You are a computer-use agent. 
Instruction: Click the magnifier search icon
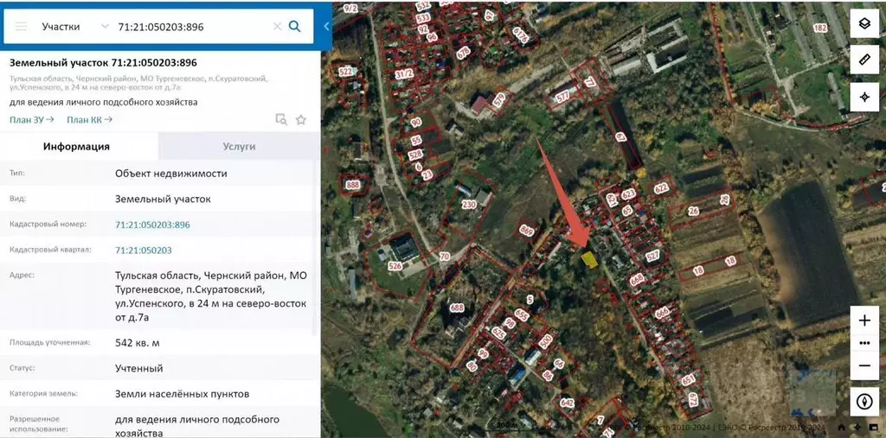294,27
